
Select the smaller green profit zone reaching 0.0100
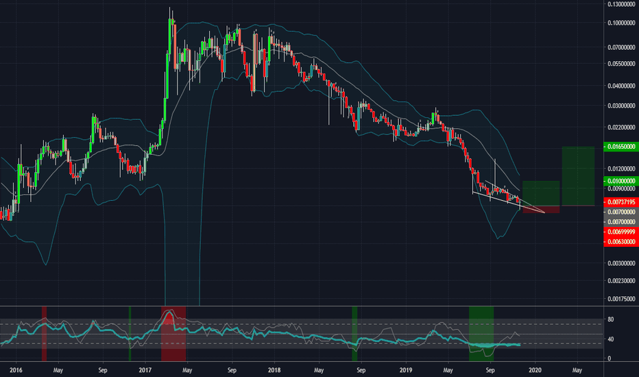541,193
